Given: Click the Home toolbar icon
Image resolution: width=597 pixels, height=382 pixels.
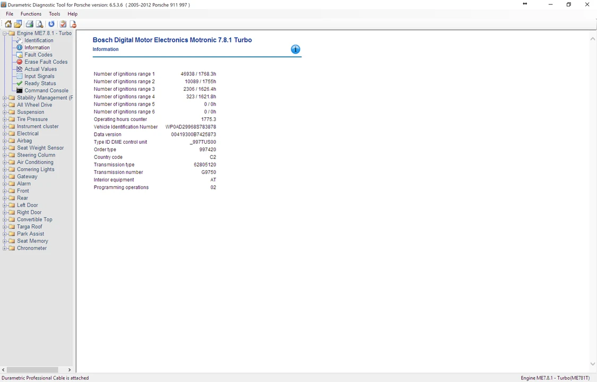Looking at the screenshot, I should pos(8,24).
